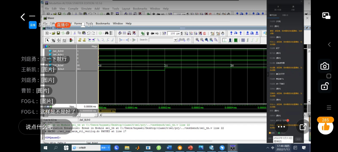Image resolution: width=338 pixels, height=152 pixels.
Task: Open the Simulate menu in ModelSim
Action: [x=86, y=9]
